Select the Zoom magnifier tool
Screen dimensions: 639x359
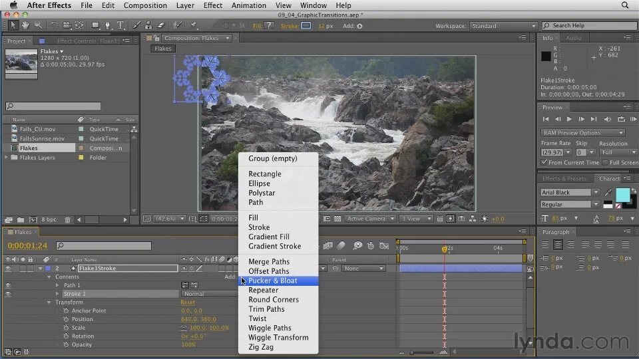[39, 25]
